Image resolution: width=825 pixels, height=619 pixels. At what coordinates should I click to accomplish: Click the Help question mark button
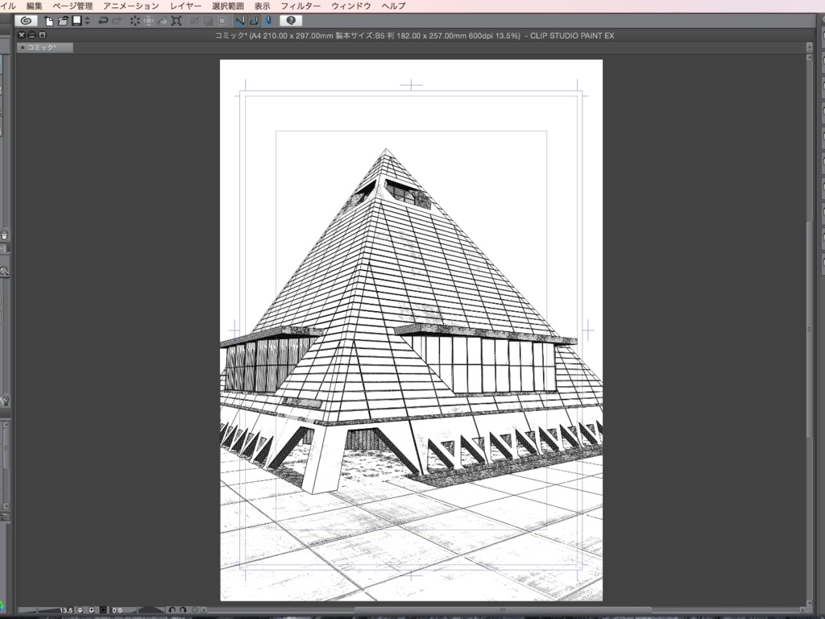click(x=289, y=21)
